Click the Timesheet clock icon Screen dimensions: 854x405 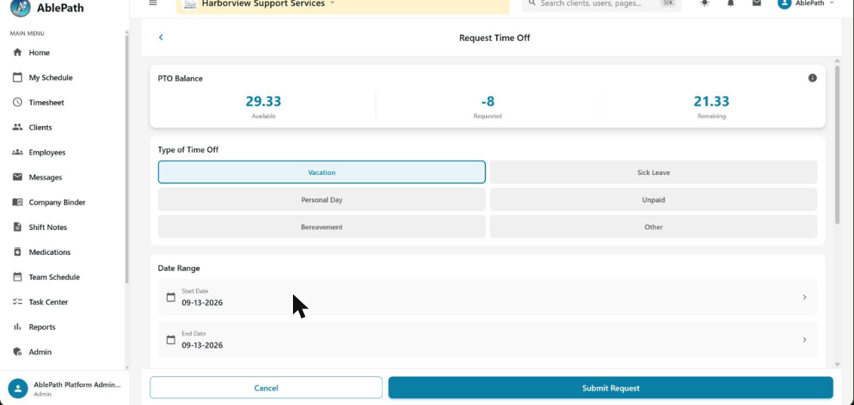[x=17, y=103]
